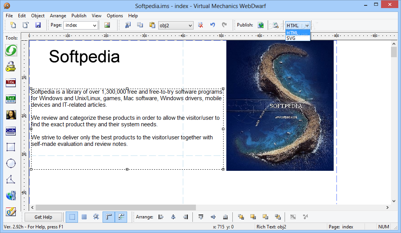
Task: Click the horizontal scrollbar right arrow
Action: pos(388,207)
